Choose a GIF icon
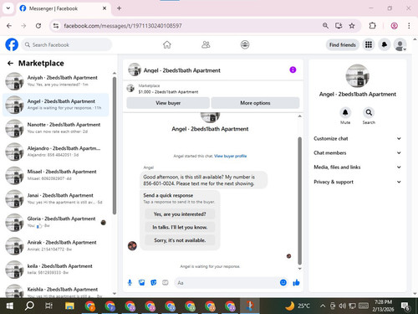The width and height of the screenshot is (418, 314). click(x=166, y=283)
